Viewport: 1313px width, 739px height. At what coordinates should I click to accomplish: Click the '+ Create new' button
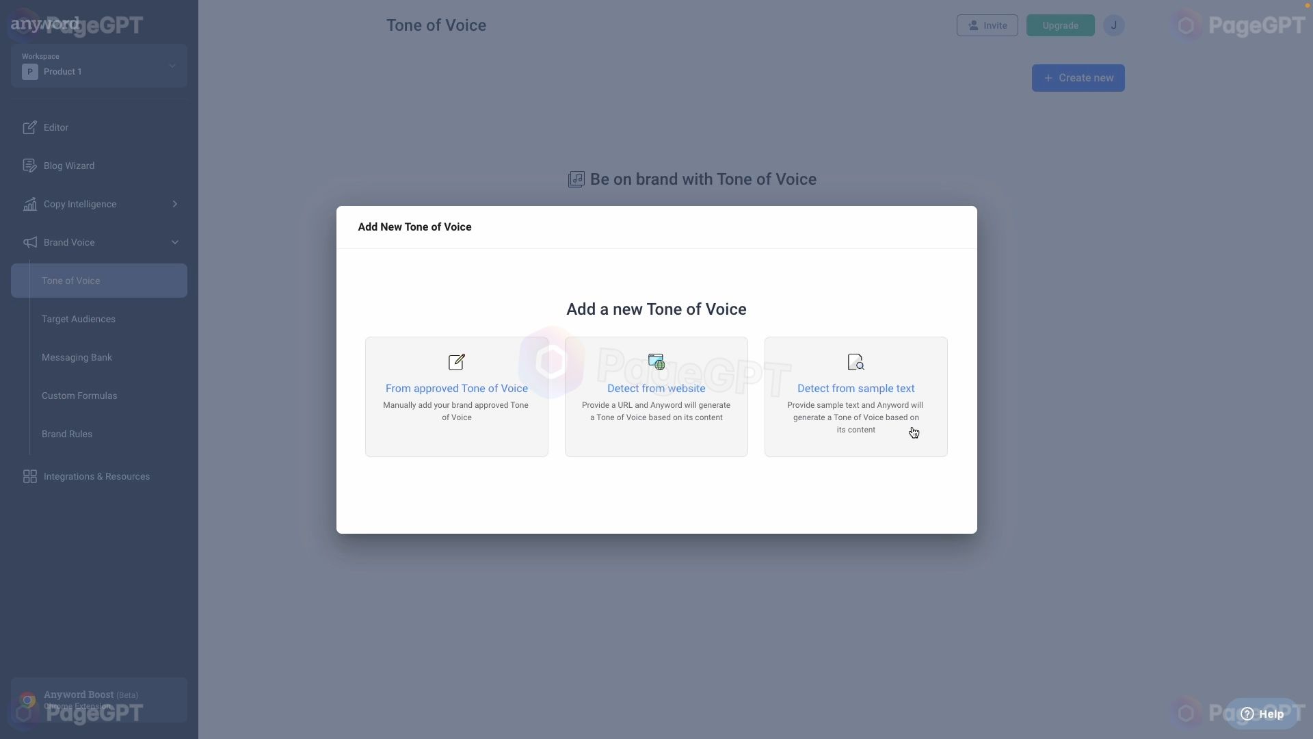click(x=1078, y=77)
